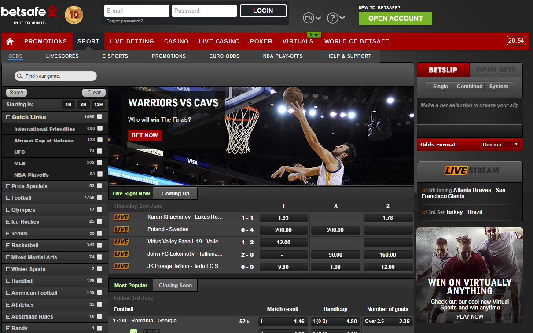Viewport: 533px width, 333px height.
Task: Switch to the Open Bets tab
Action: 496,70
